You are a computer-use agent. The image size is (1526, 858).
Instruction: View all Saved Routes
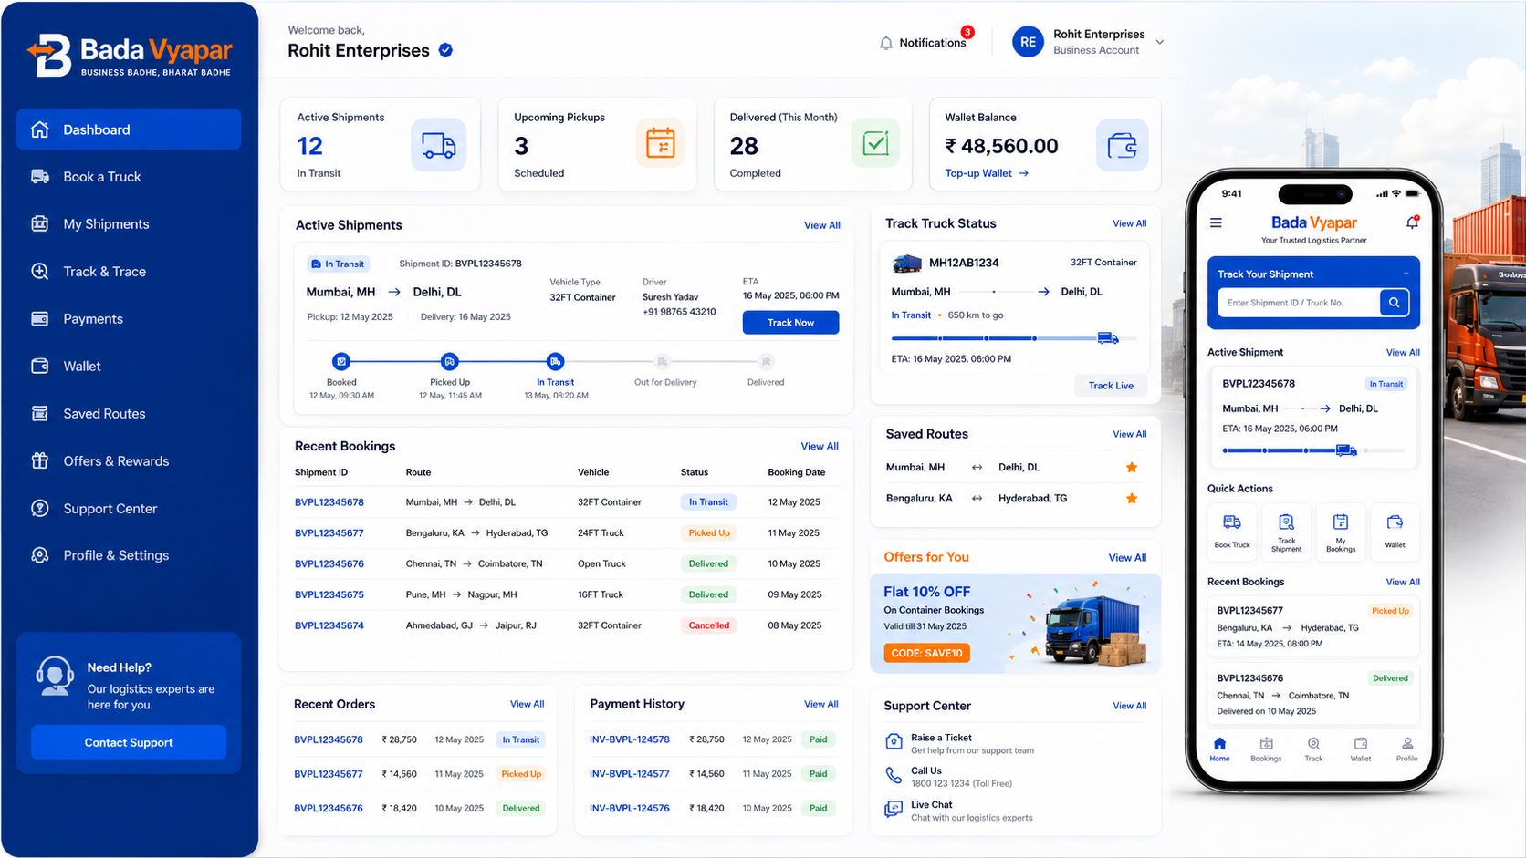pos(1129,434)
